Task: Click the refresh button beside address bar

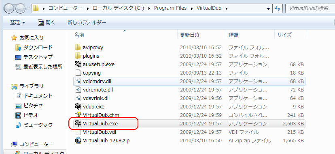Action: point(278,8)
